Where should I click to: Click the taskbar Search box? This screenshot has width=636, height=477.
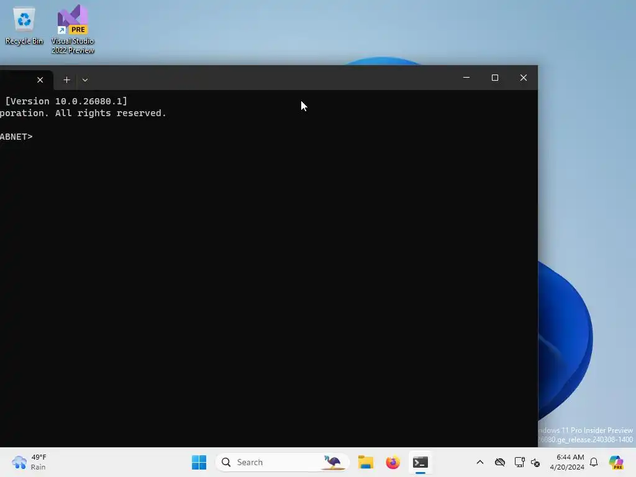pyautogui.click(x=283, y=462)
